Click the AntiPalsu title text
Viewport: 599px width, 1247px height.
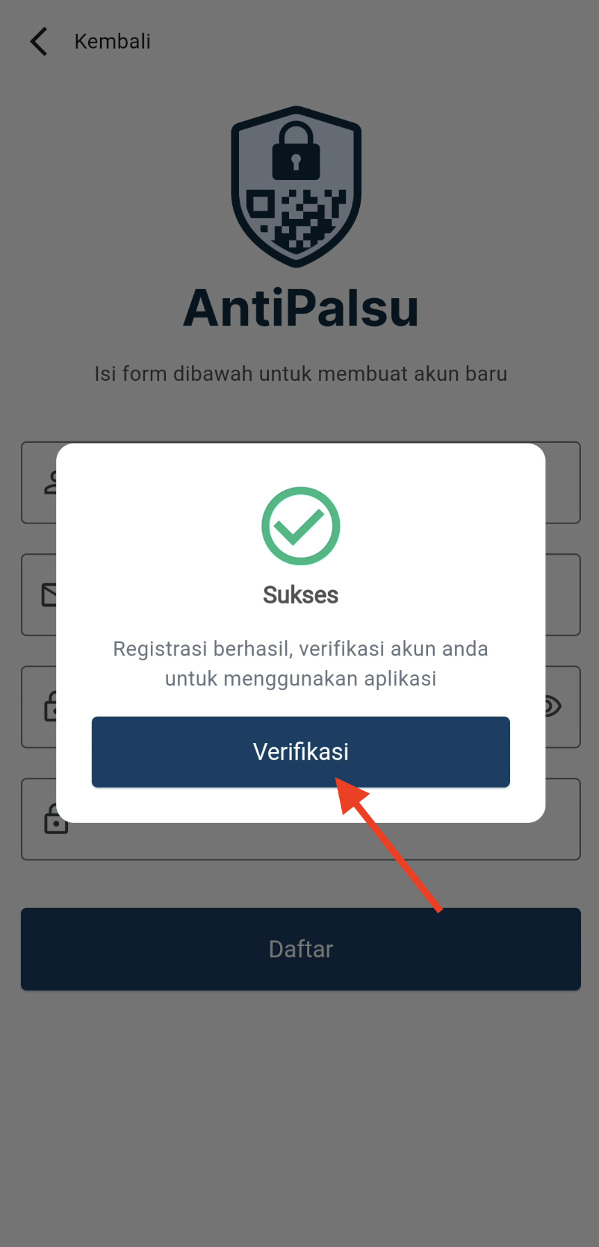coord(301,308)
